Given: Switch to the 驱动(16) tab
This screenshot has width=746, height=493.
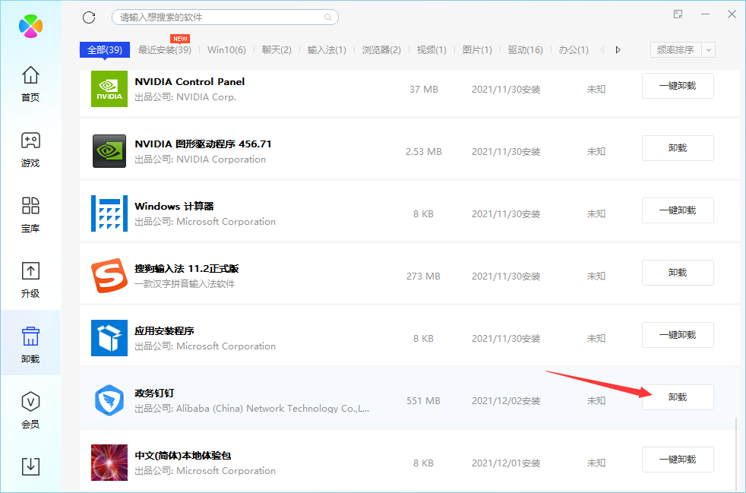Looking at the screenshot, I should [525, 50].
